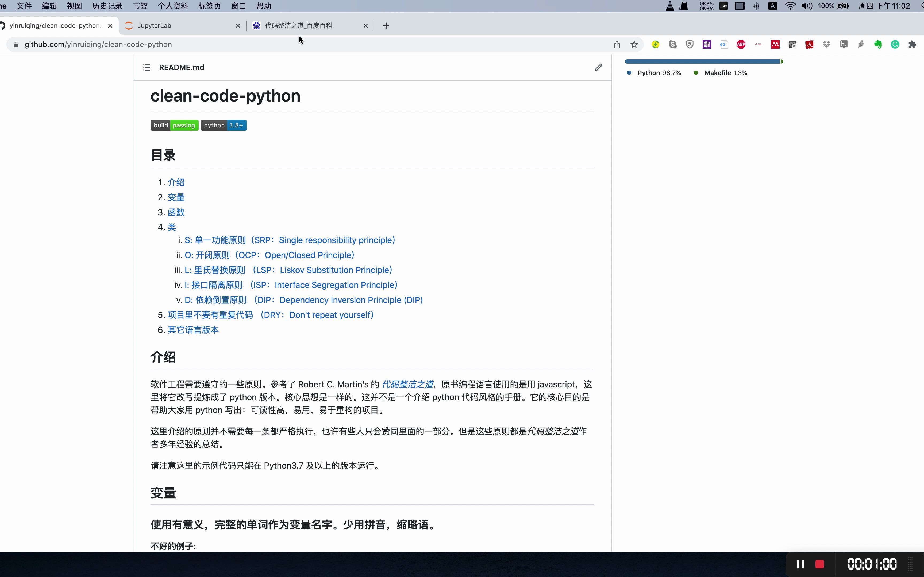This screenshot has width=924, height=577.
Task: Click the site lock icon in address bar
Action: tap(16, 45)
